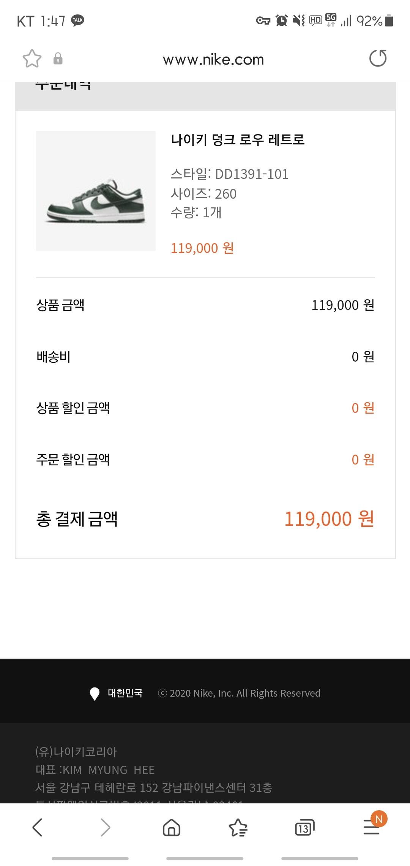This screenshot has width=410, height=866.
Task: Tap the padlock site security icon
Action: pos(58,59)
